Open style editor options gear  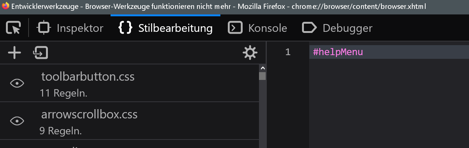pyautogui.click(x=250, y=53)
